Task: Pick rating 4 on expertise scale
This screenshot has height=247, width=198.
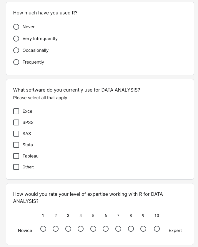Action: tap(81, 229)
